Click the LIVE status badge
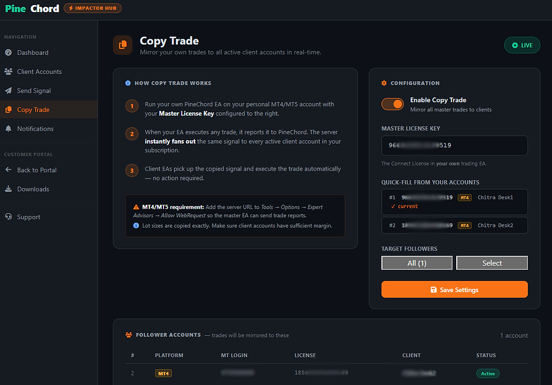Image resolution: width=552 pixels, height=385 pixels. [522, 45]
